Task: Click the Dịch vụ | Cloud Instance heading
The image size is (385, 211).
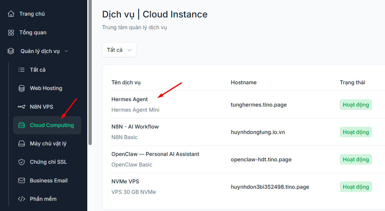Action: (x=155, y=14)
